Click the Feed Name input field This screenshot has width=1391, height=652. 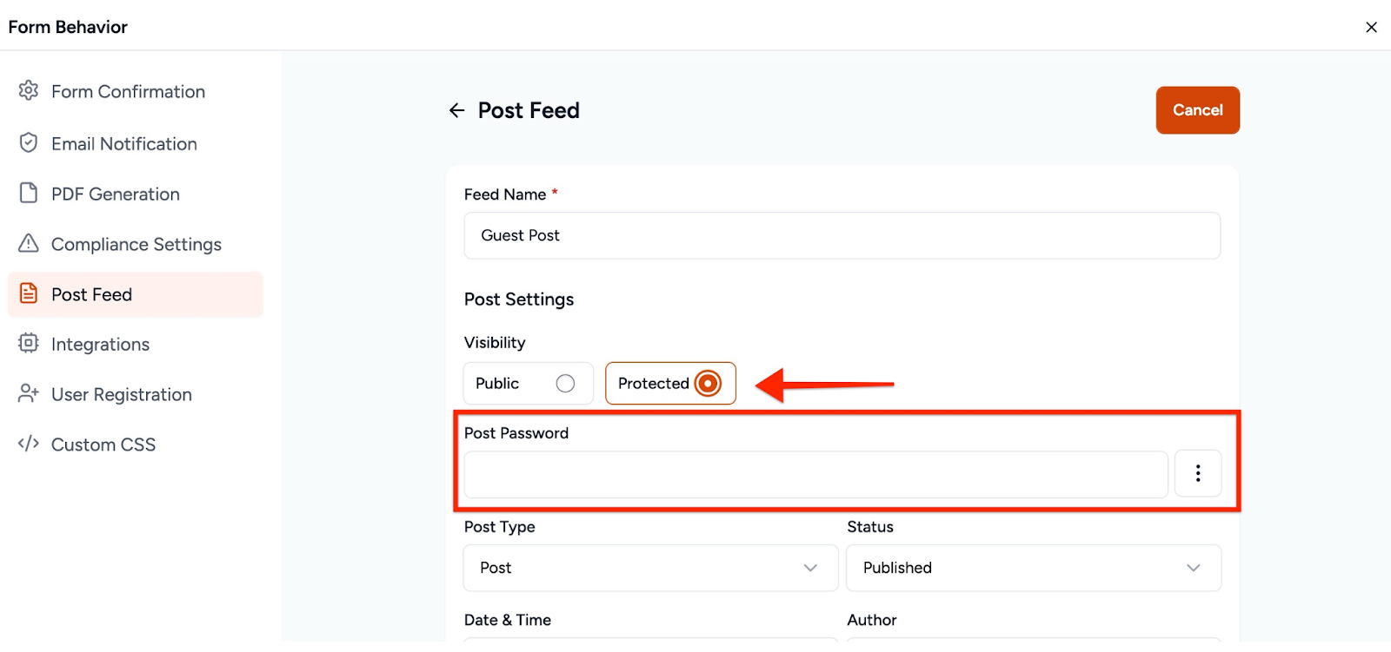(842, 235)
